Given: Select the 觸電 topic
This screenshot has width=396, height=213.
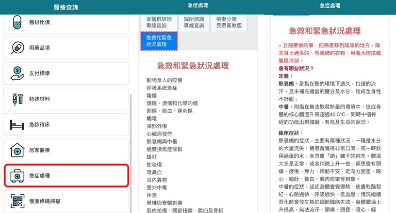Looking at the screenshot, I should pos(151,119).
